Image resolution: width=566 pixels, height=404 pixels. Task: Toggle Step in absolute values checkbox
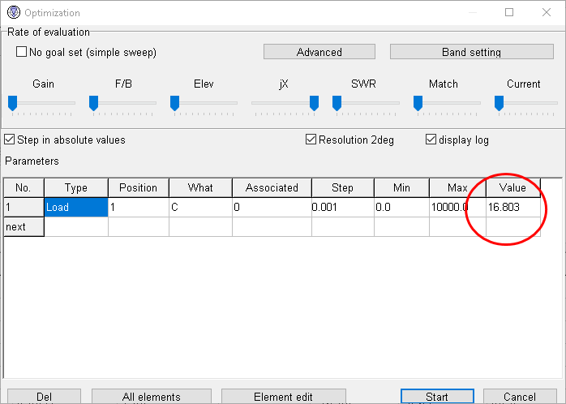point(10,140)
